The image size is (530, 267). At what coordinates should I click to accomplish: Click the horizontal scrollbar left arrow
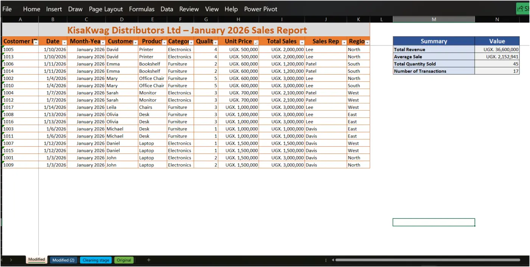click(x=333, y=260)
